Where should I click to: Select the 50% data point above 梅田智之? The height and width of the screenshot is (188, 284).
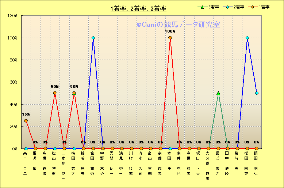74,93
